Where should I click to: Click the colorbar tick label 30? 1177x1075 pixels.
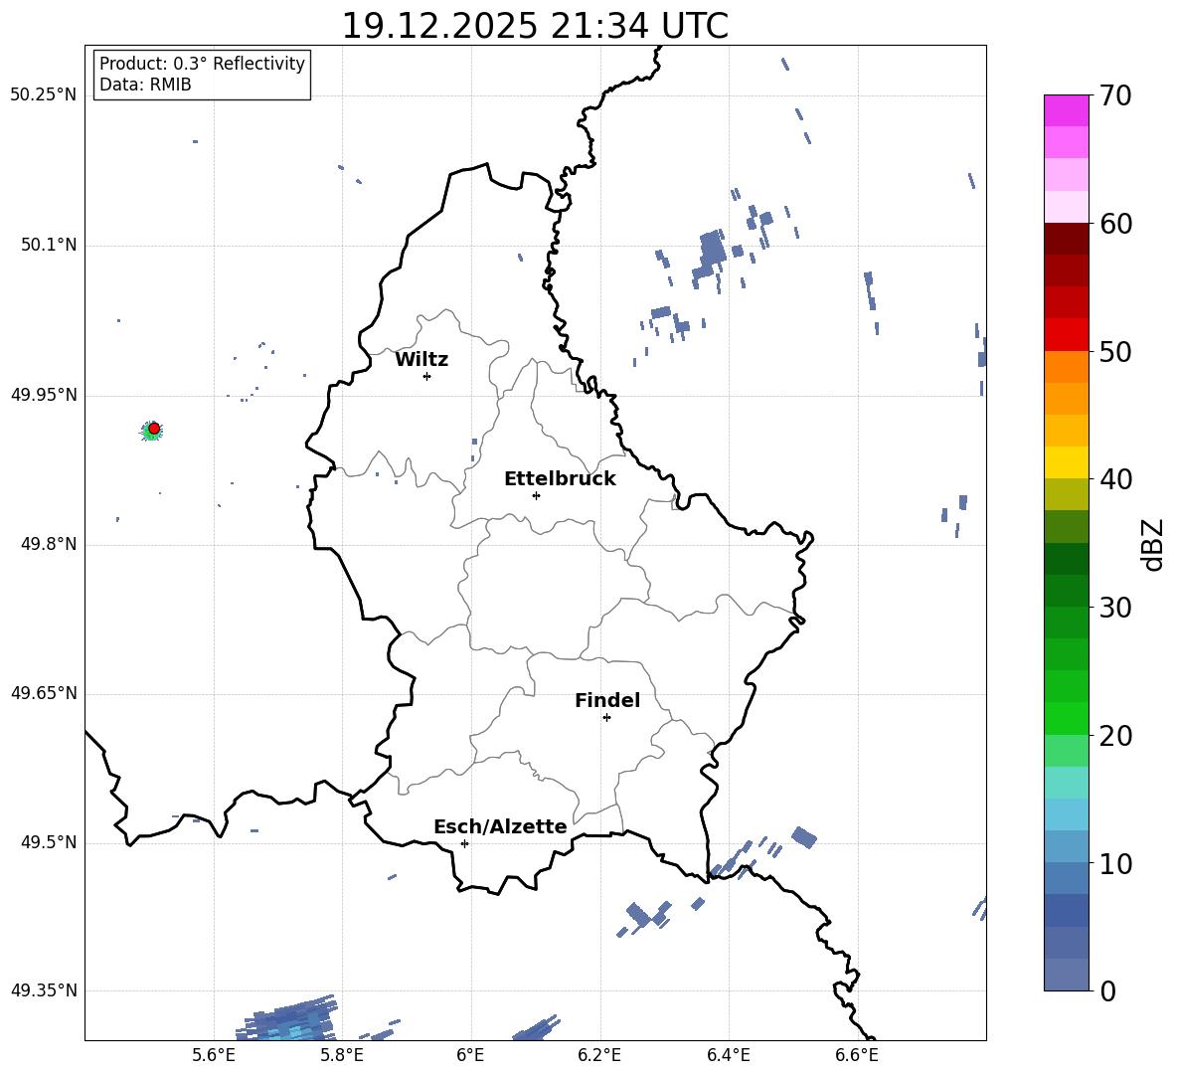click(1115, 608)
